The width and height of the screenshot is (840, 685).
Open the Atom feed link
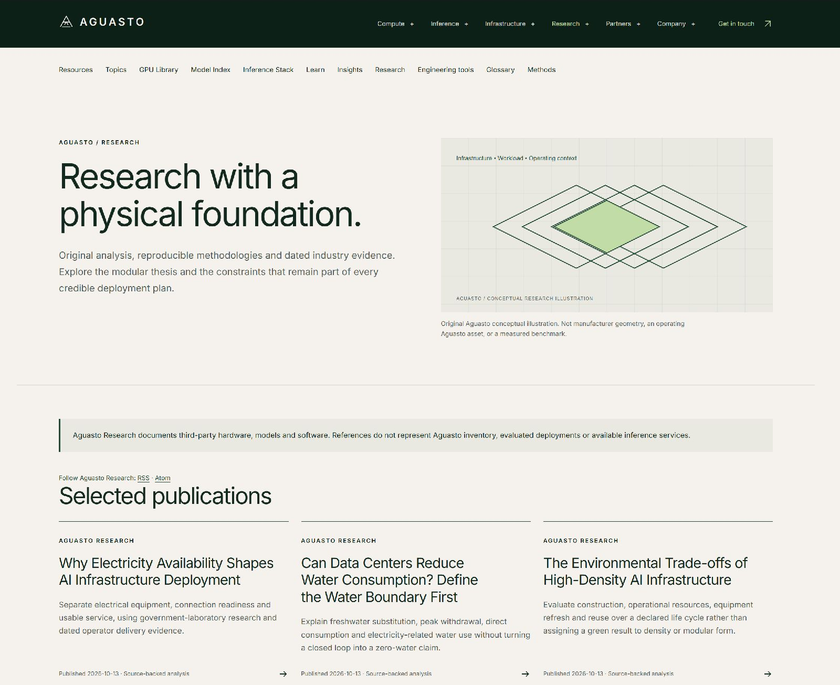tap(163, 478)
